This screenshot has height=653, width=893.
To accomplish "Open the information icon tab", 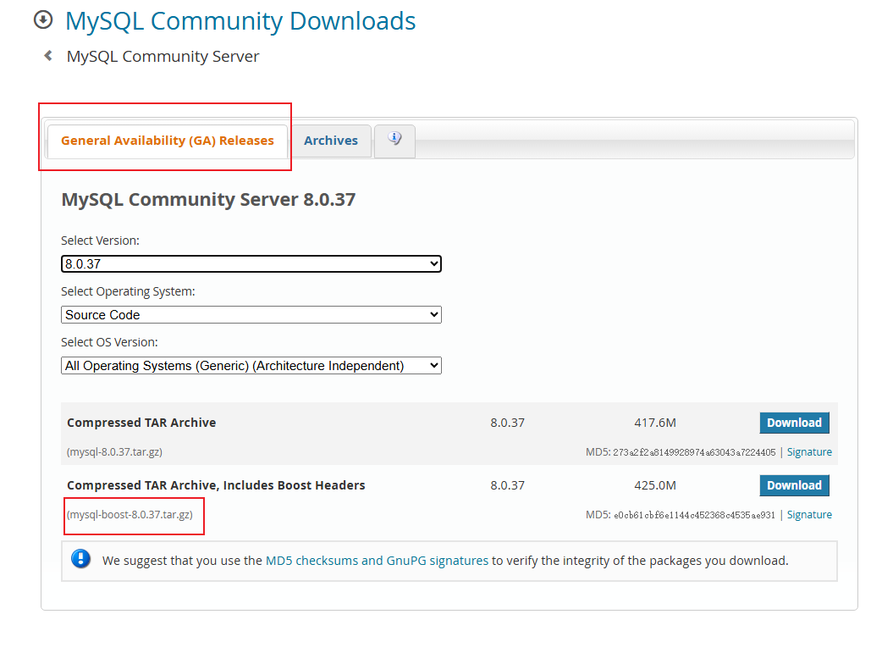I will click(x=394, y=140).
